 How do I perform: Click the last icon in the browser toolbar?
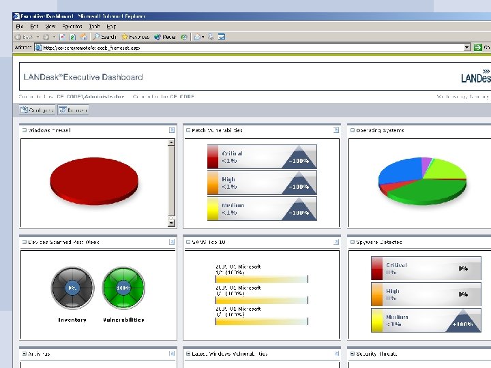coord(222,37)
